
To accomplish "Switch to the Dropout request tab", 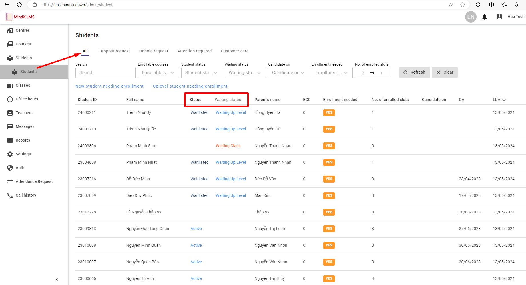I will pyautogui.click(x=115, y=51).
